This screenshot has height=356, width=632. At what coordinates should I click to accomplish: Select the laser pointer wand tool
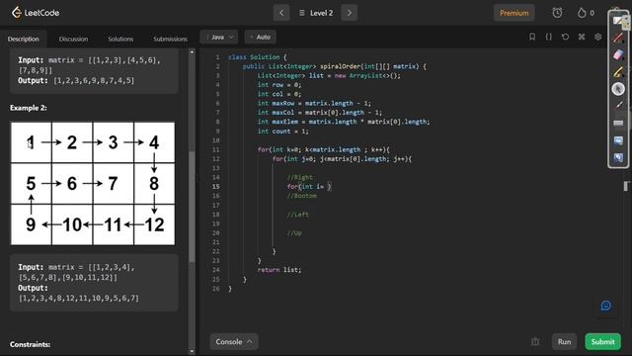coord(618,106)
